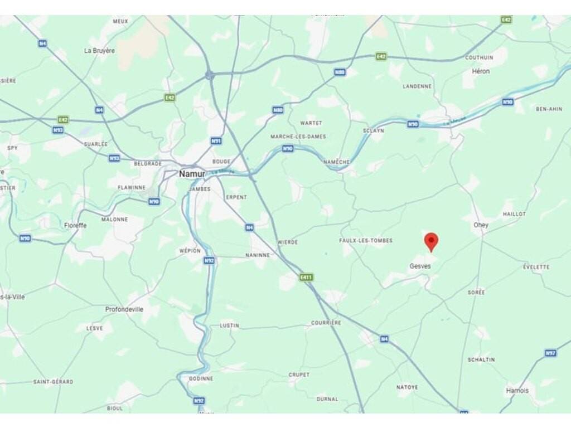Click the N93 badge near Belgrade
This screenshot has height=428, width=571.
click(x=114, y=158)
